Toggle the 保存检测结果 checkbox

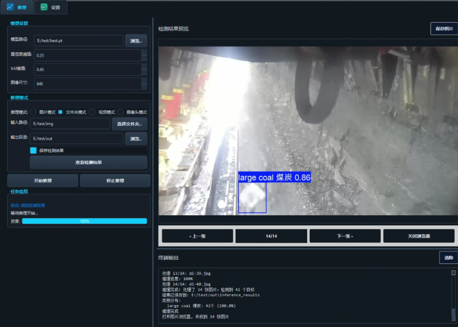pos(33,150)
